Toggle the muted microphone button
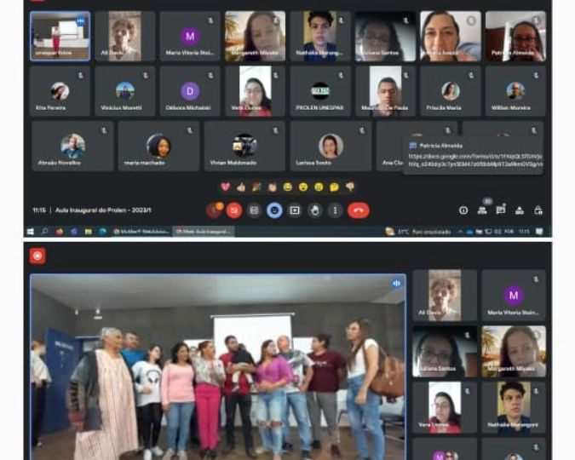This screenshot has width=575, height=460. pos(214,210)
